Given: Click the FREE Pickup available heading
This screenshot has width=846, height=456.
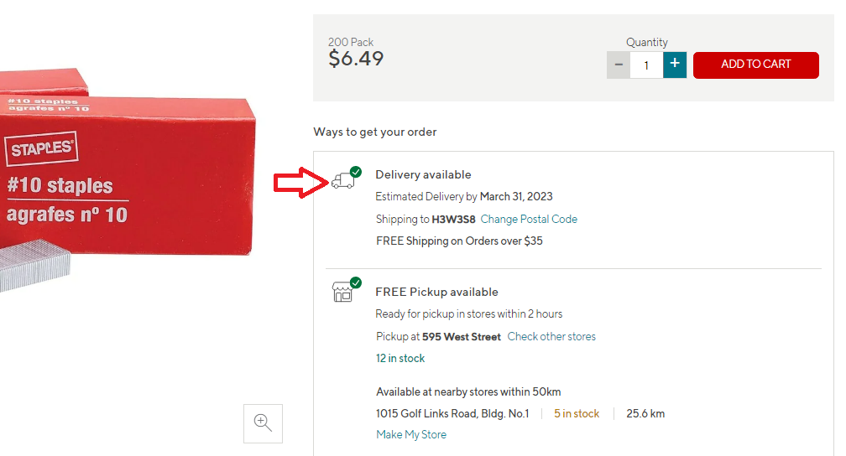Looking at the screenshot, I should pyautogui.click(x=436, y=292).
